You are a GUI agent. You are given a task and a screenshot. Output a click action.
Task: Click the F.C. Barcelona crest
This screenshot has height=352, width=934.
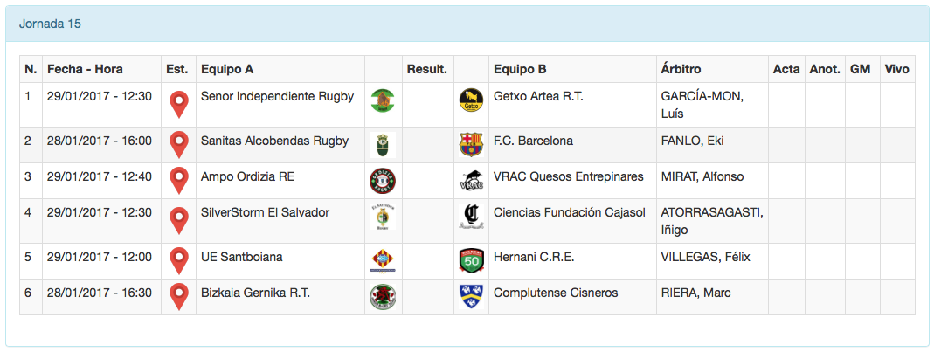point(471,144)
